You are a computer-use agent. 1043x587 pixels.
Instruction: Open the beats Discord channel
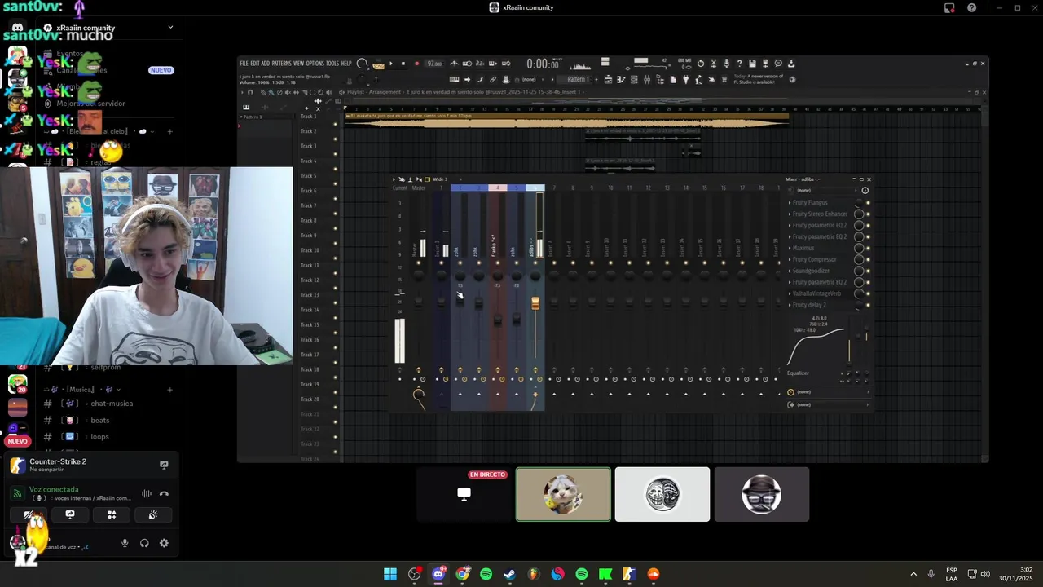100,420
